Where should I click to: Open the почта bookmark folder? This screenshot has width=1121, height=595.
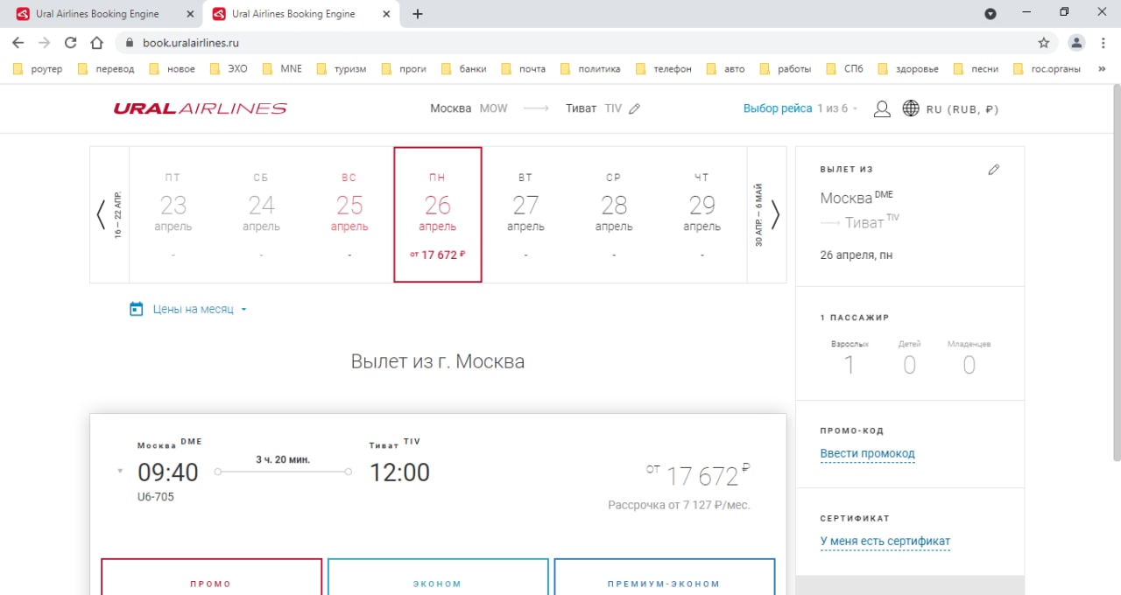522,68
